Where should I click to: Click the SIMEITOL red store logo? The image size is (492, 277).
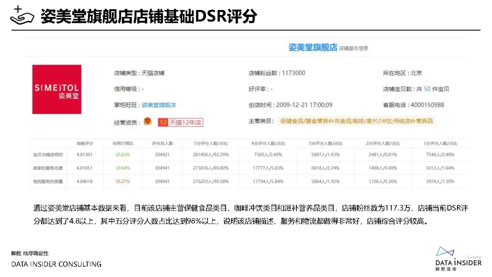[x=57, y=89]
